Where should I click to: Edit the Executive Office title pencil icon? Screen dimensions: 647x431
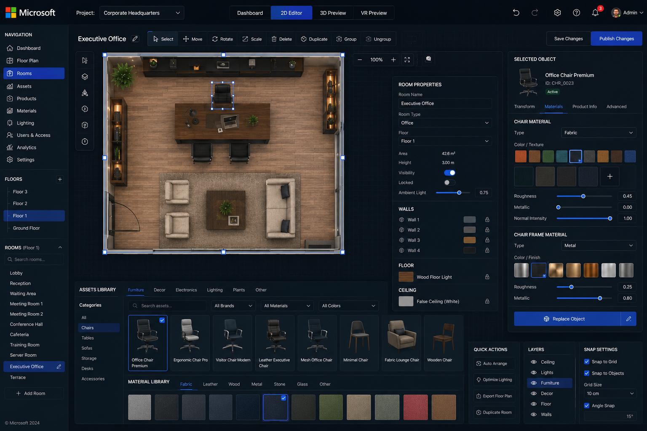(135, 39)
